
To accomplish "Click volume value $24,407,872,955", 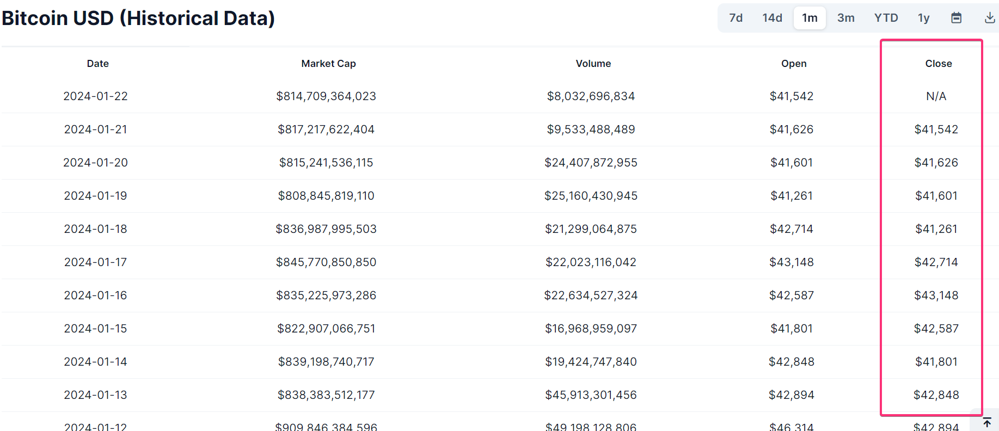I will 591,163.
